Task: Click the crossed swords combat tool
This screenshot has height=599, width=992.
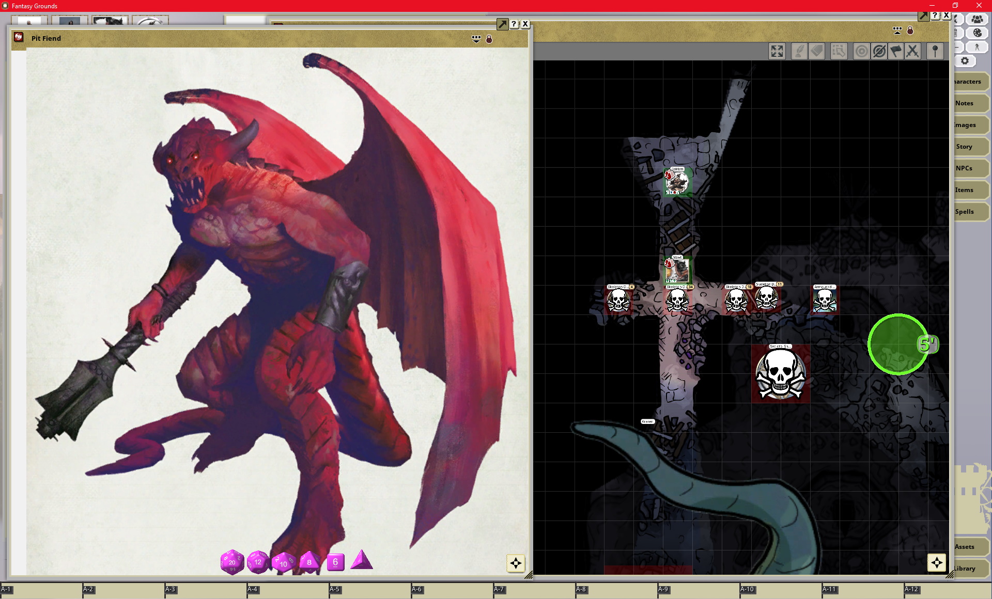Action: point(913,51)
